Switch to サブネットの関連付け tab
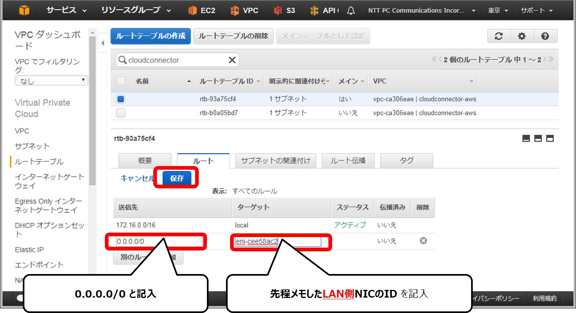576x313 pixels. (276, 161)
